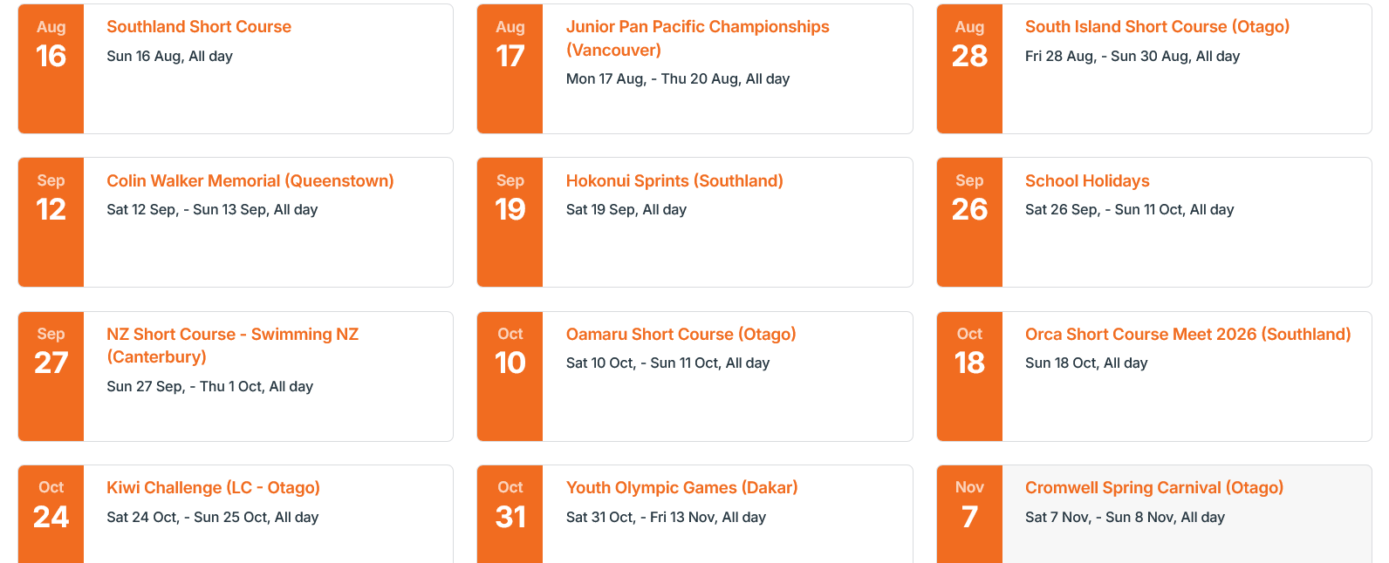Screen dimensions: 1389x563
Task: Click the Aug 16 orange date badge
Action: tap(51, 69)
